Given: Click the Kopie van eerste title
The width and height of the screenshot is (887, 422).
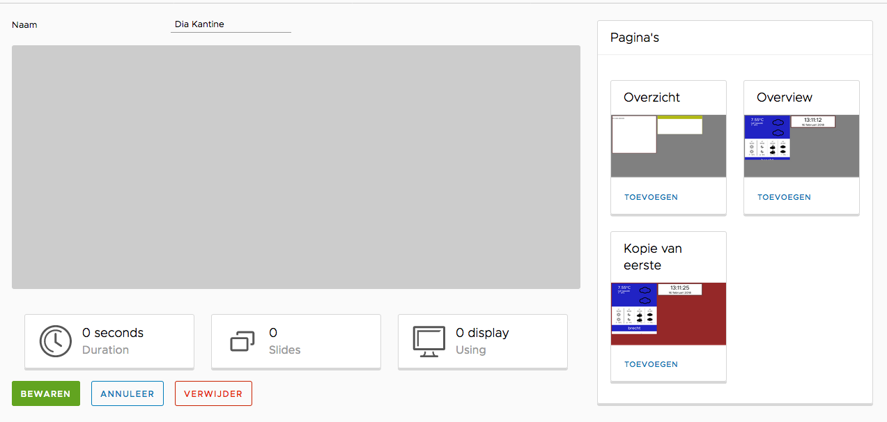Looking at the screenshot, I should coord(653,257).
